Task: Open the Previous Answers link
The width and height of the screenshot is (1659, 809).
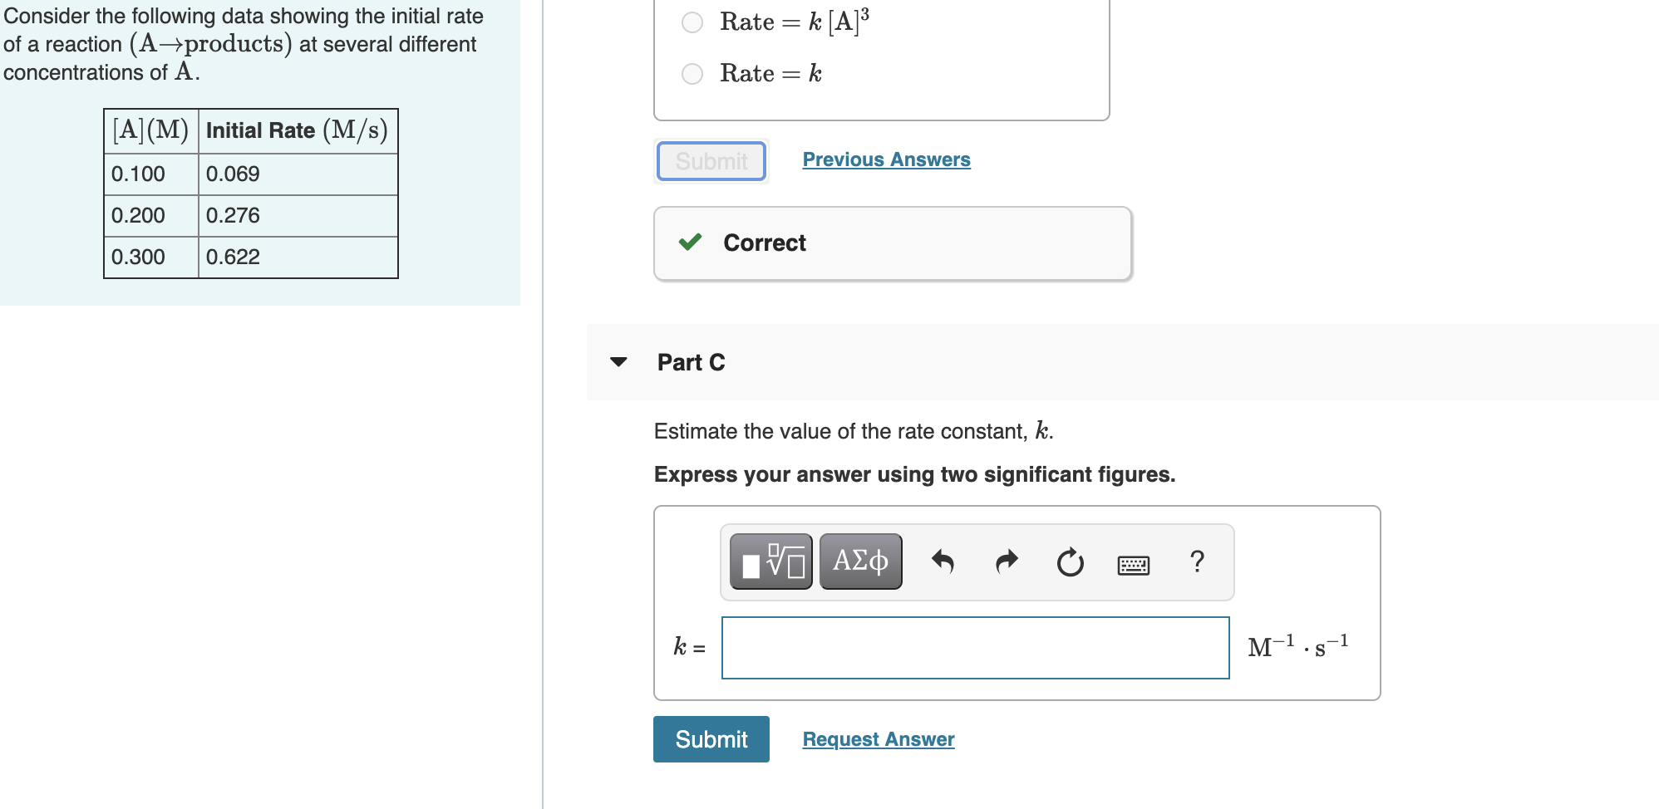Action: (x=886, y=159)
